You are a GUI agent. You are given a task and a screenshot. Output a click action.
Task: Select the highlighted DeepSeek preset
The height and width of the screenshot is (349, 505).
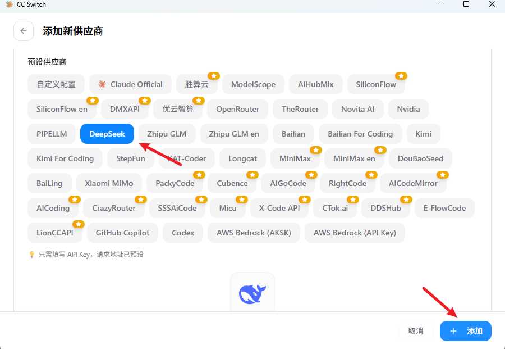pyautogui.click(x=107, y=134)
